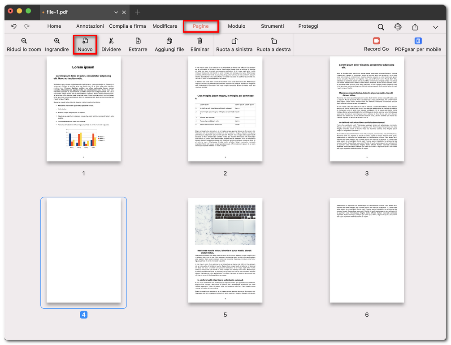Viewport: 451px width, 345px height.
Task: Rotate pages left with Ruota a sinistra
Action: pyautogui.click(x=234, y=44)
